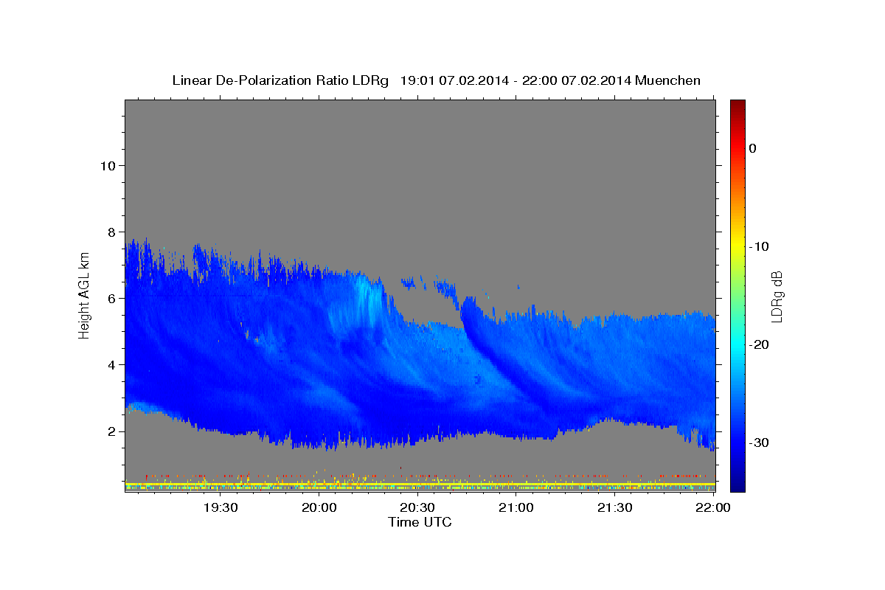This screenshot has width=885, height=590.
Task: Click the height tick label 10
Action: click(x=107, y=165)
